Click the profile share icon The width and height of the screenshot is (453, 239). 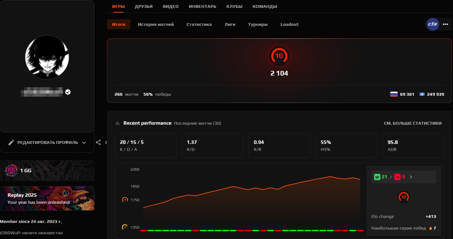tap(98, 142)
